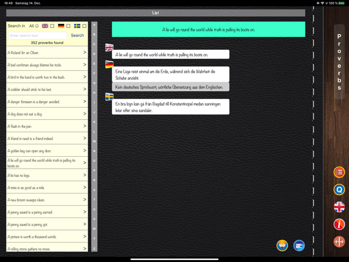The height and width of the screenshot is (262, 349).
Task: Tap the gray 'Kein deutsches Sprichwort' note
Action: 171,87
